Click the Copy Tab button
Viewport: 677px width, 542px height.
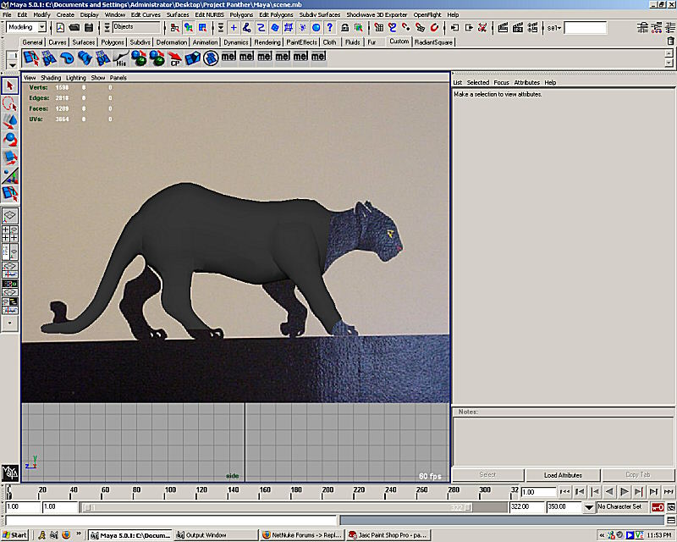[638, 475]
